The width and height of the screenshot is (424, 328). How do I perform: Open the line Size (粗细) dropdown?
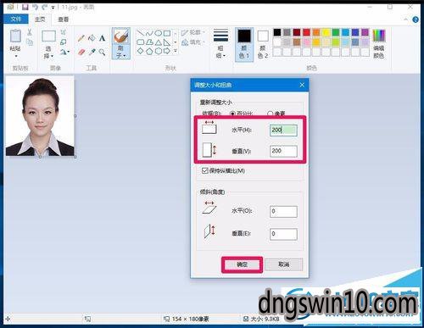click(x=220, y=43)
